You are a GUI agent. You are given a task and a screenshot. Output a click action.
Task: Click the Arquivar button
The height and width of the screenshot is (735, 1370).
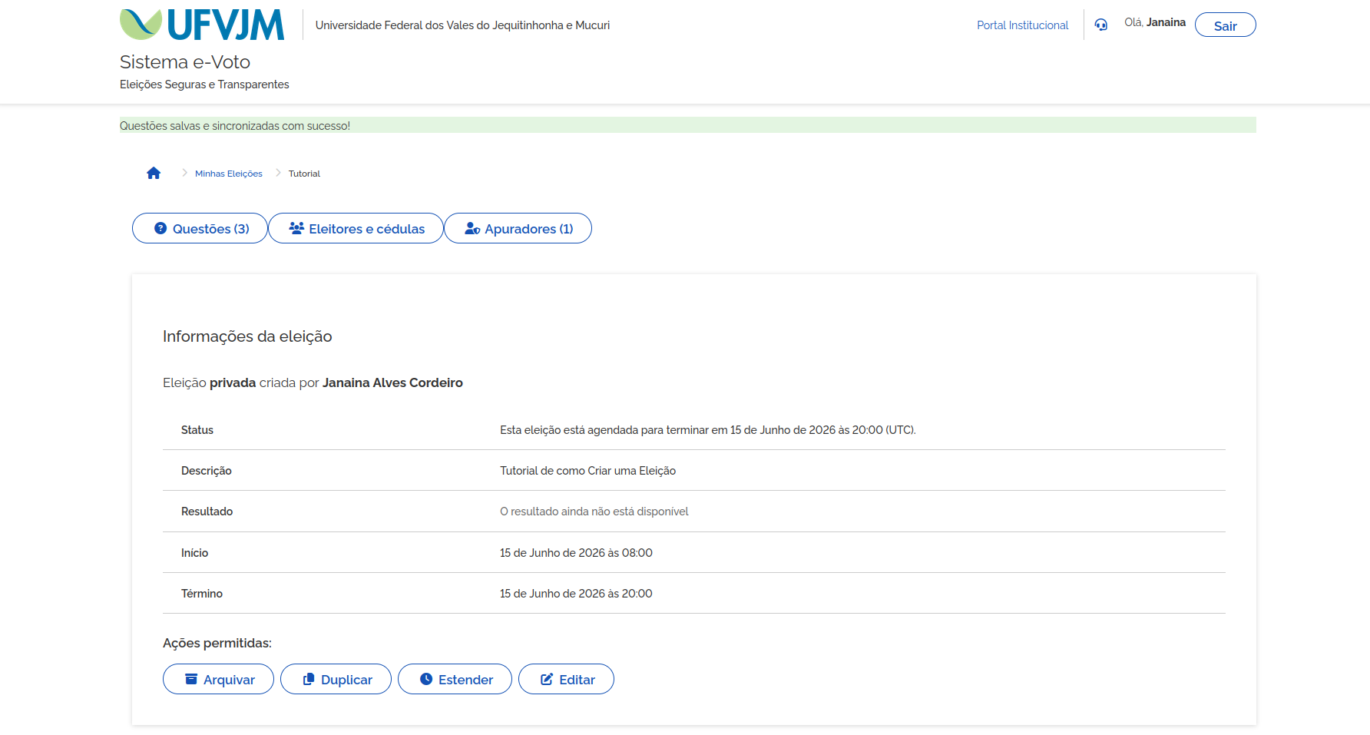pos(218,679)
